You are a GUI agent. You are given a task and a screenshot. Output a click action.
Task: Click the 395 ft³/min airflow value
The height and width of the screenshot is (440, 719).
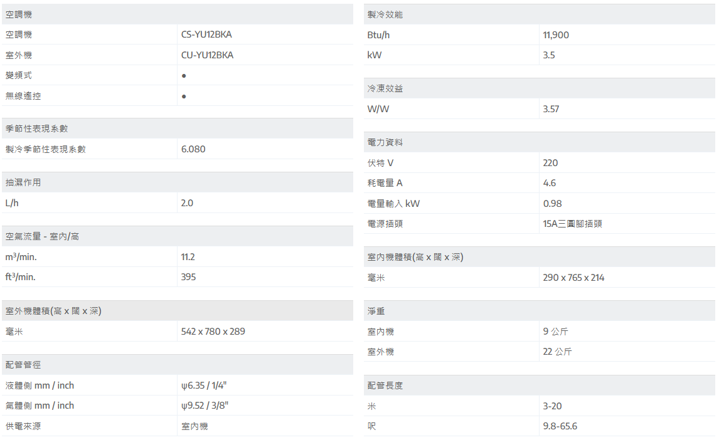pyautogui.click(x=188, y=277)
